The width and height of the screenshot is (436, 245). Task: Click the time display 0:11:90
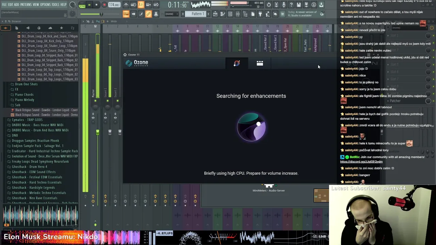(x=177, y=5)
